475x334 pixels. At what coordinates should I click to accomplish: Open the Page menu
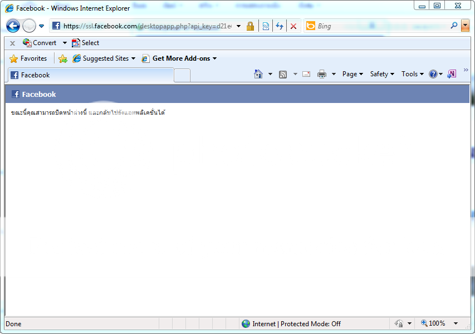coord(352,74)
